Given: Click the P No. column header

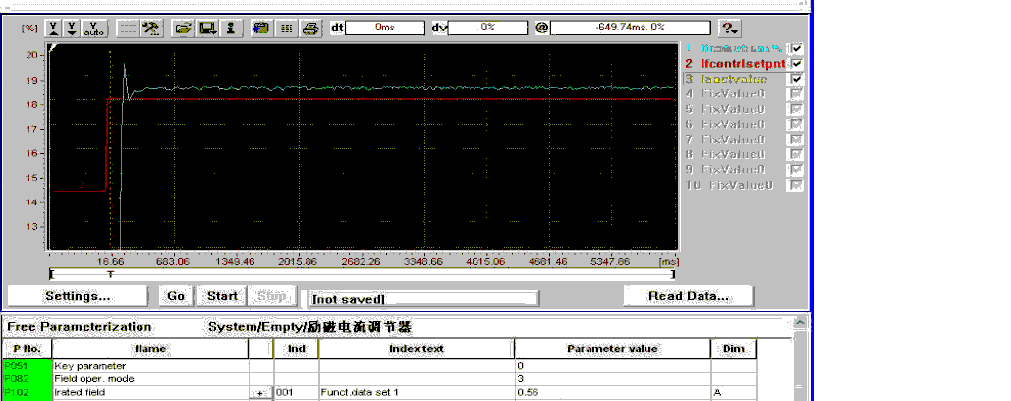Looking at the screenshot, I should click(27, 349).
